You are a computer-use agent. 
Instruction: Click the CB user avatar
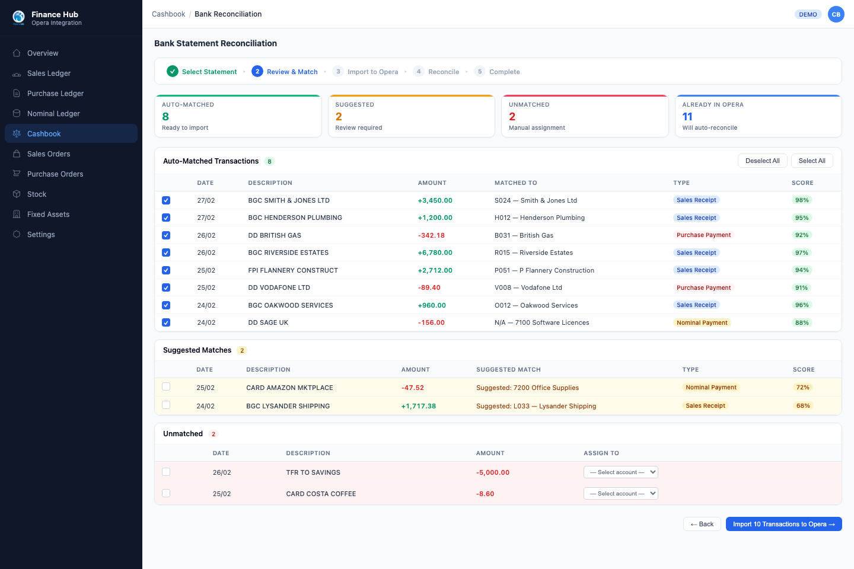836,14
